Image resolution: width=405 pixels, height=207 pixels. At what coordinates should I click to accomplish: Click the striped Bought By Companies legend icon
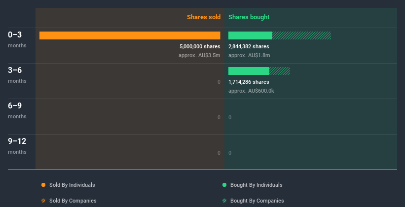[224, 201]
